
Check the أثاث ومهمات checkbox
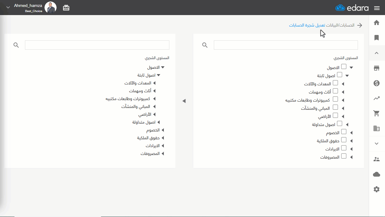point(335,91)
